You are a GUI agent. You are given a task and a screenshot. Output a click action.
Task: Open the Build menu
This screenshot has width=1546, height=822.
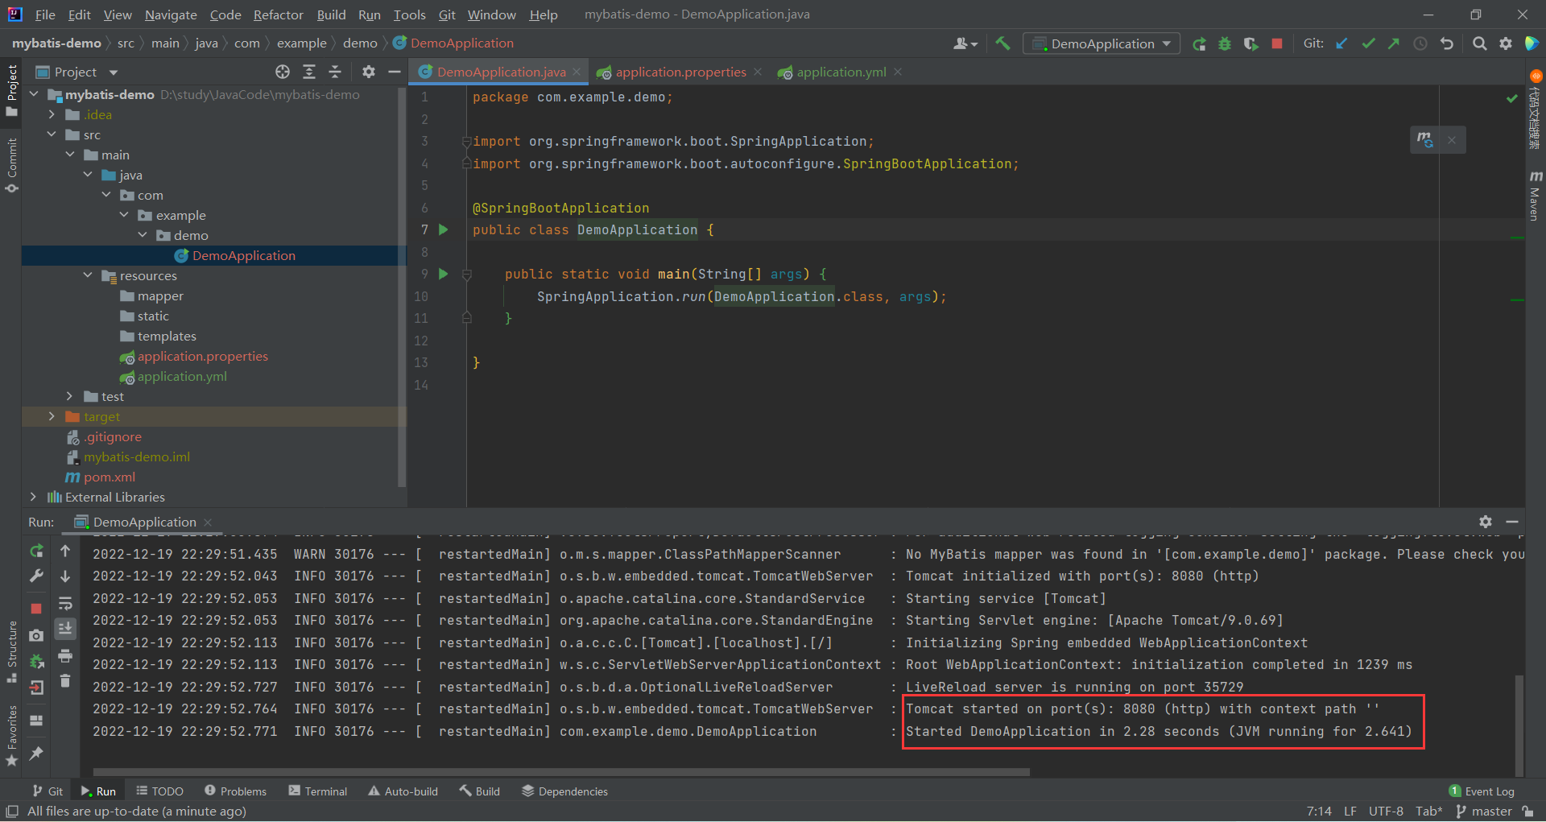[x=331, y=14]
